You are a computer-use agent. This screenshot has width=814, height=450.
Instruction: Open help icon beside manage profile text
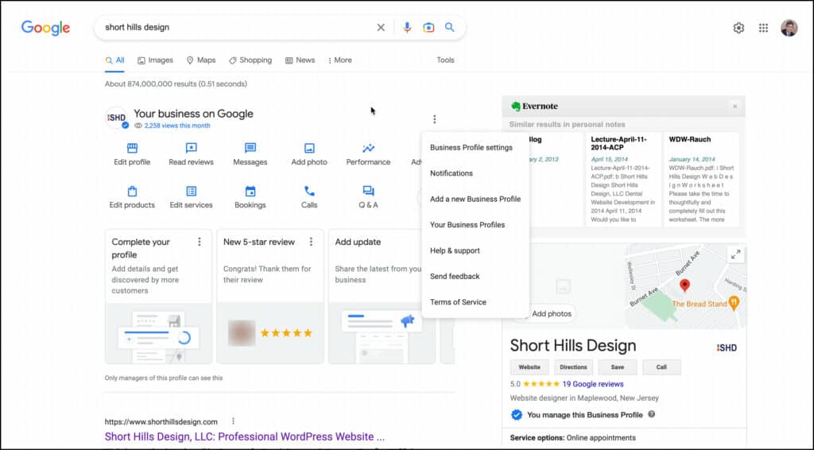click(x=652, y=414)
